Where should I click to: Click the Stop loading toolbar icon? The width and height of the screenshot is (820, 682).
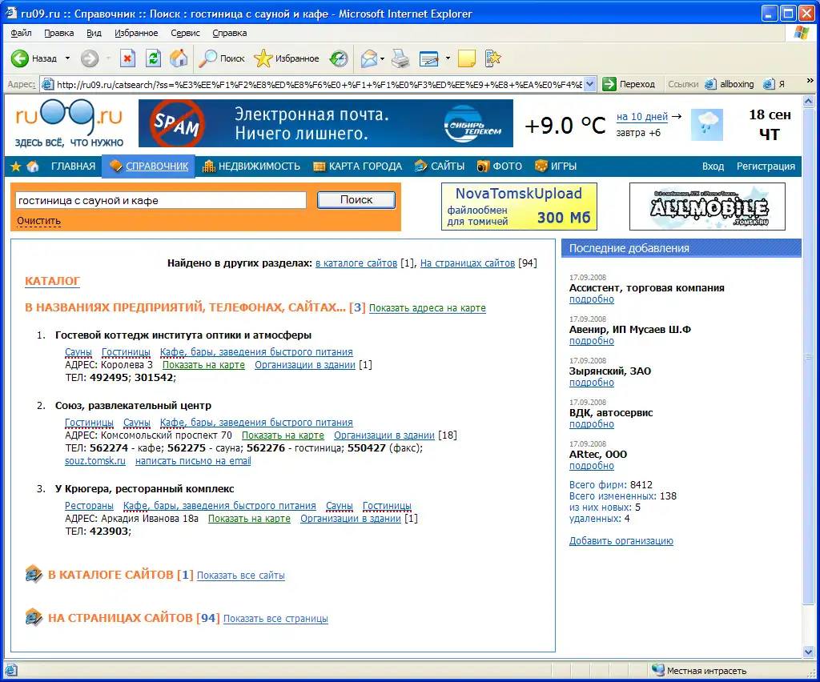127,58
